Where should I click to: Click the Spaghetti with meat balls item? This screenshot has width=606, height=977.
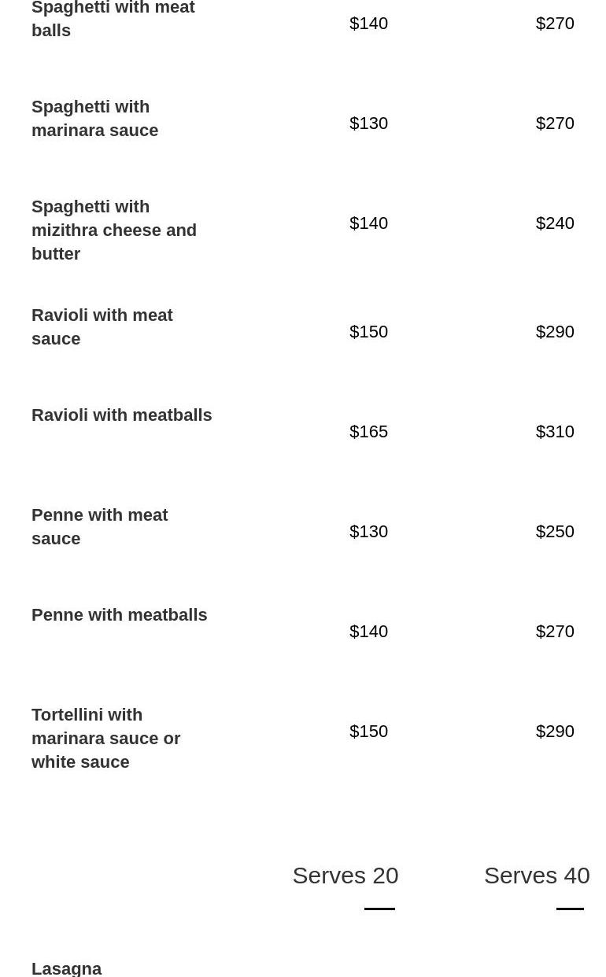(x=113, y=19)
